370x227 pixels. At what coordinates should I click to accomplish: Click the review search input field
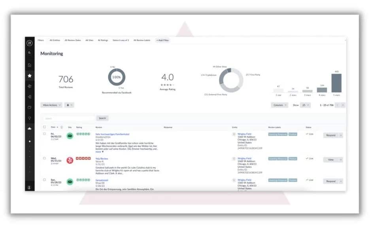(69, 118)
